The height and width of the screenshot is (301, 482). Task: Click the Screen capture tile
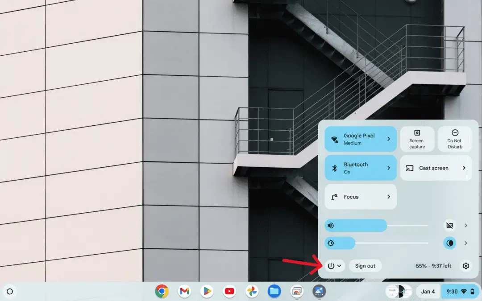(417, 139)
